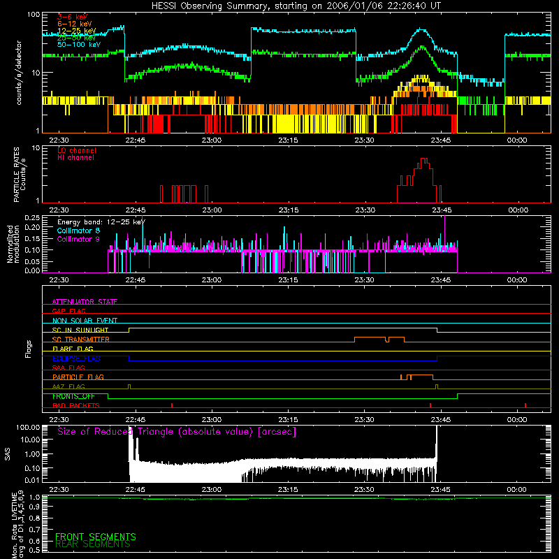559x559 pixels.
Task: Click the 'Energy band: 12-25 keV' annotation
Action: [x=101, y=222]
